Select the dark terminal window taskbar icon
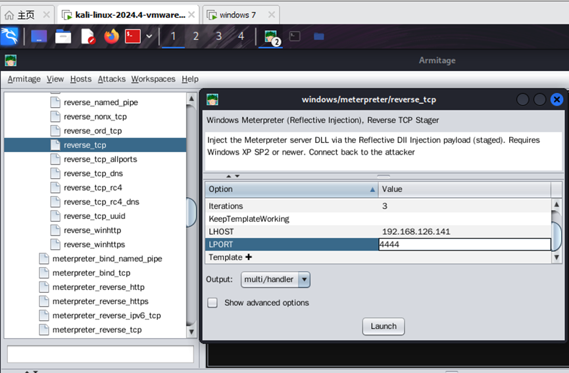The image size is (569, 373). click(295, 36)
